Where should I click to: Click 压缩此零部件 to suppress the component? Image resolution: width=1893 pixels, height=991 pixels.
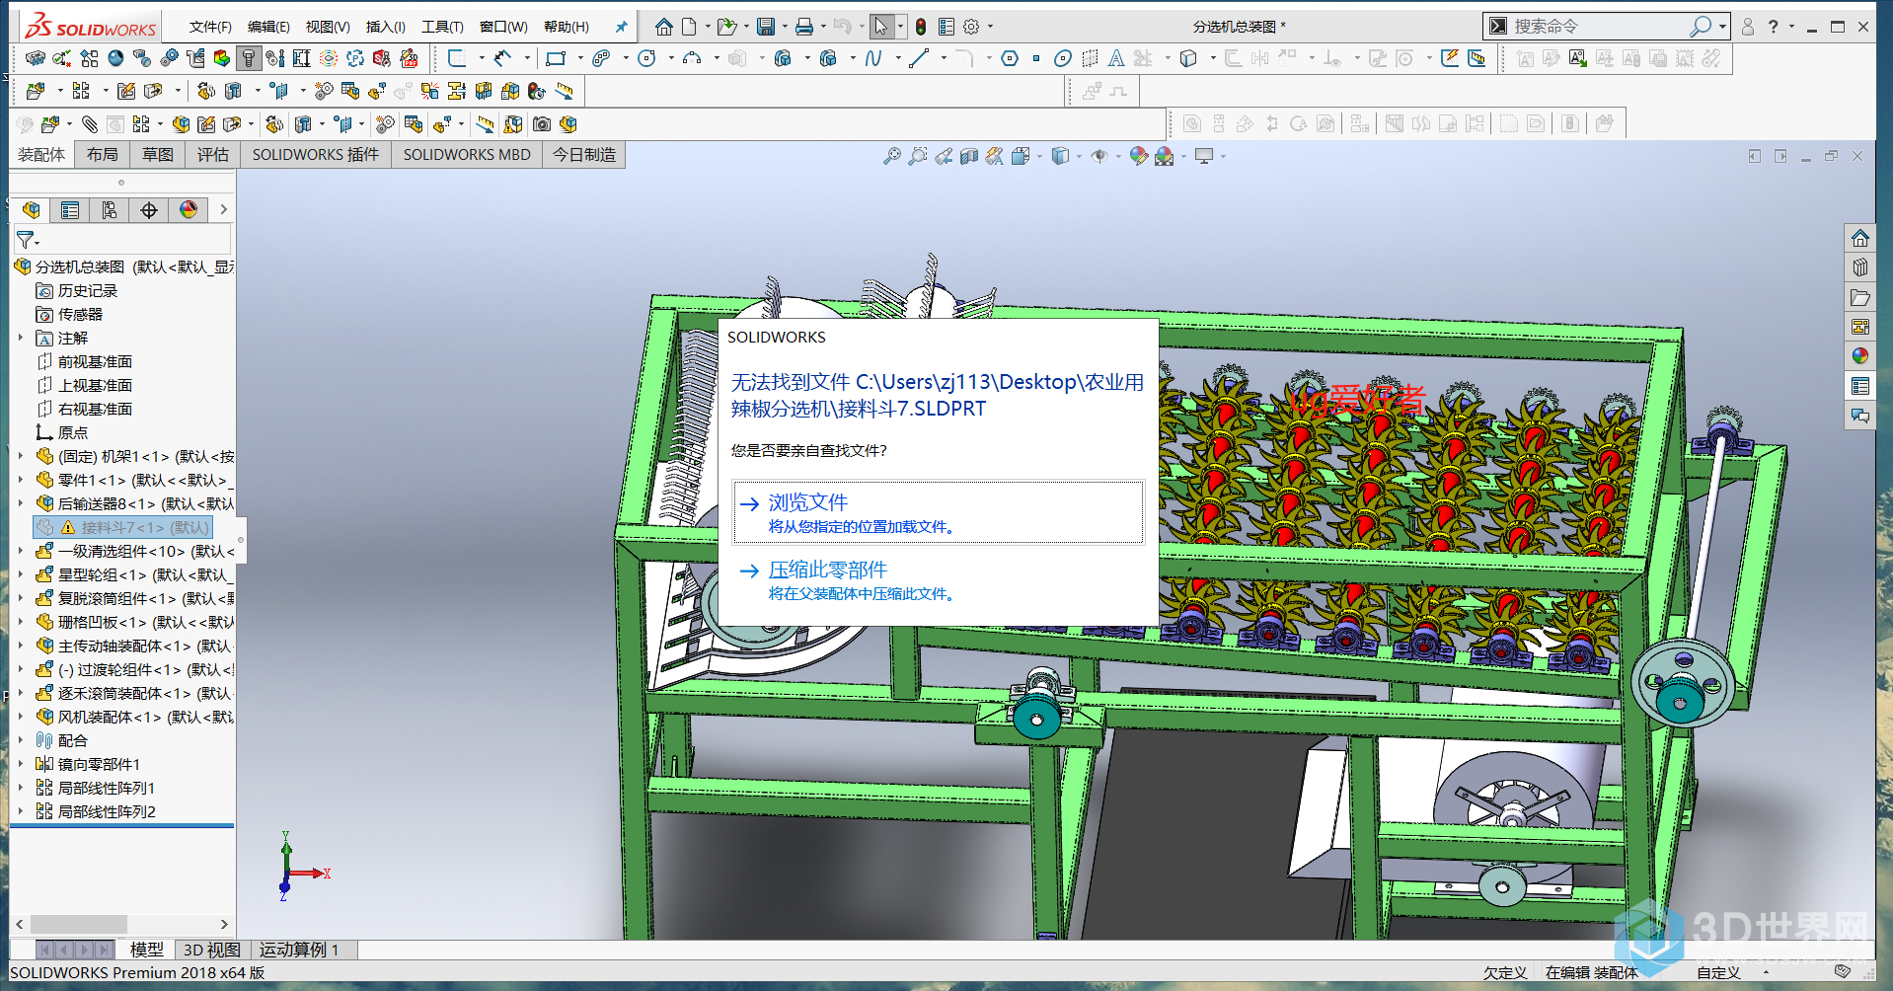(x=938, y=579)
